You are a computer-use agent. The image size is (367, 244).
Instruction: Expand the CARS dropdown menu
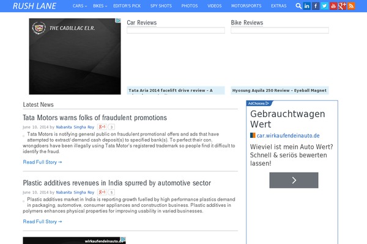[x=80, y=6]
